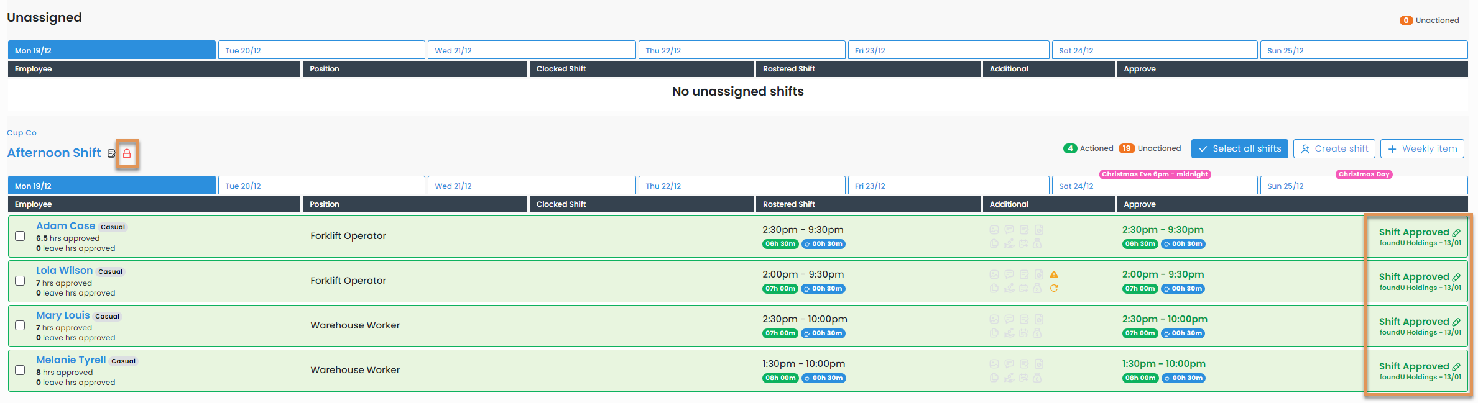Viewport: 1478px width, 403px height.
Task: Tick the checkbox for Adam Case
Action: tap(20, 236)
